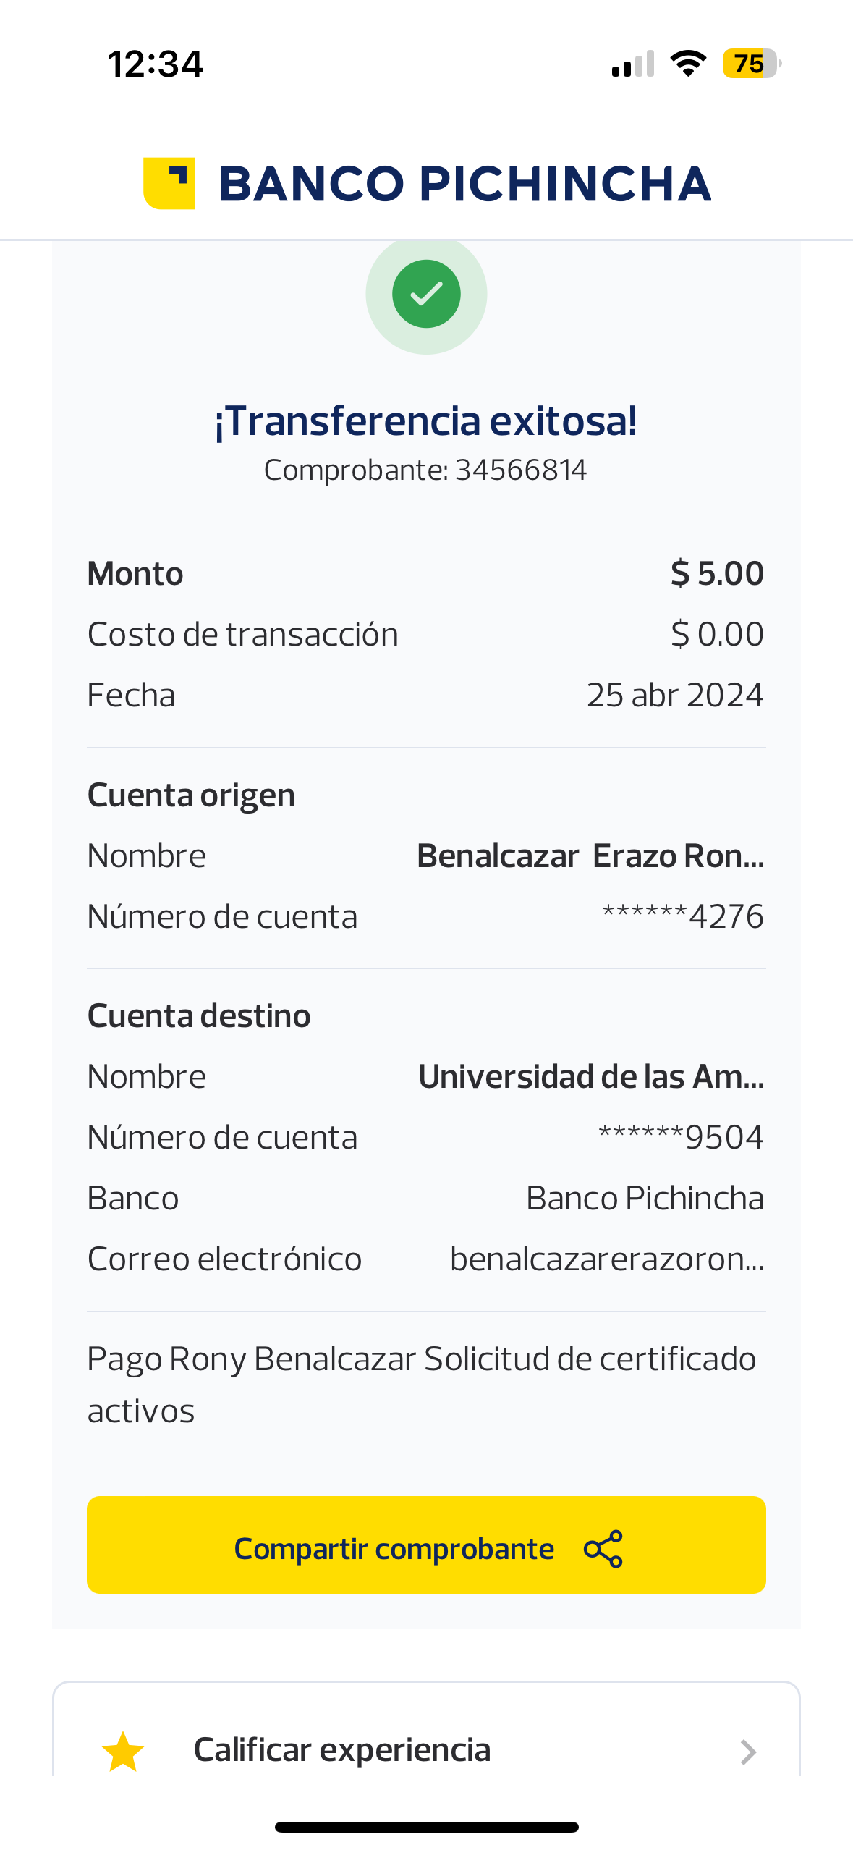This screenshot has width=853, height=1850.
Task: Tap the yellow star icon
Action: click(x=123, y=1752)
